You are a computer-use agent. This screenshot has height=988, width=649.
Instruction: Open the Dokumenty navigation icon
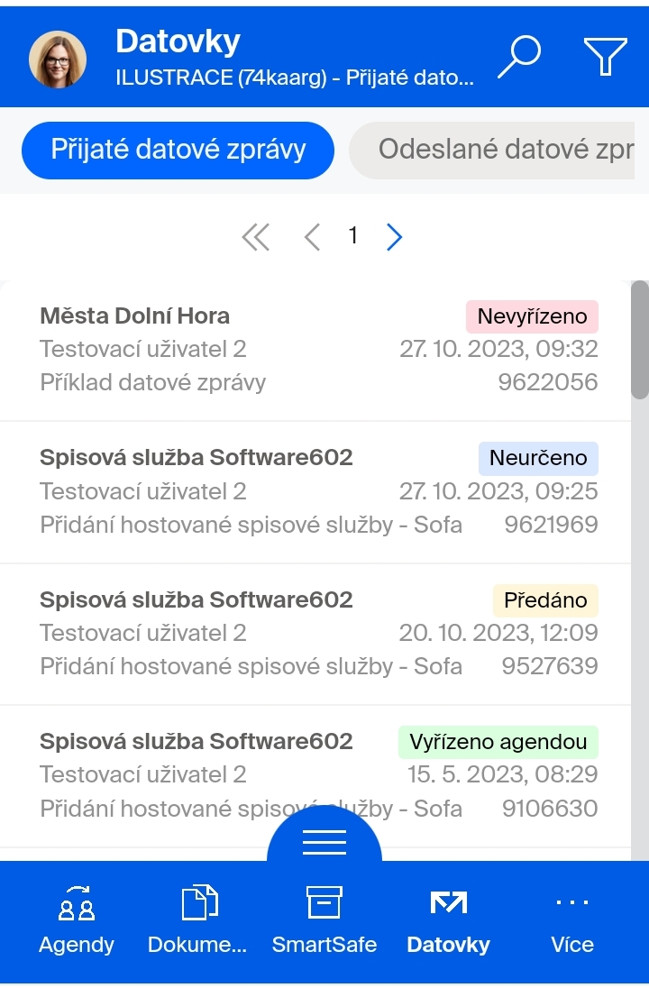coord(198,903)
